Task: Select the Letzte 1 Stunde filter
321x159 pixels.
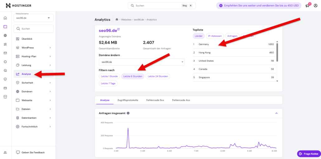Action: coord(109,76)
